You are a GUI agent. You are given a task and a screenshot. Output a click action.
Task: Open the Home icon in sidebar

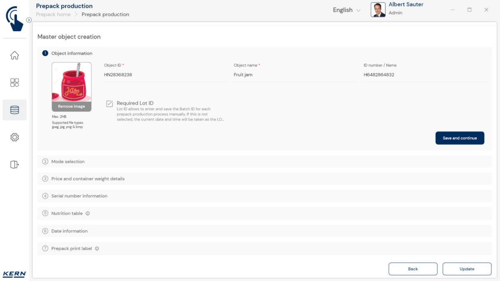pyautogui.click(x=15, y=55)
